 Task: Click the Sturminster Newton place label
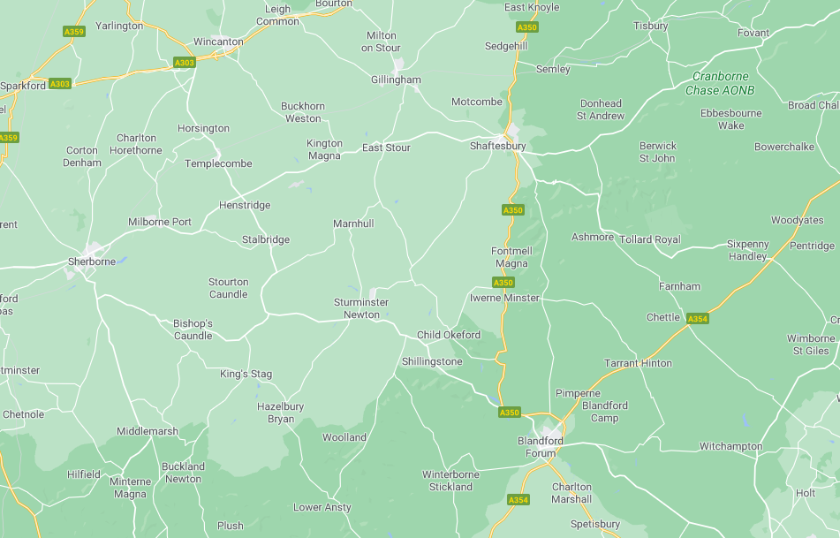(x=361, y=308)
